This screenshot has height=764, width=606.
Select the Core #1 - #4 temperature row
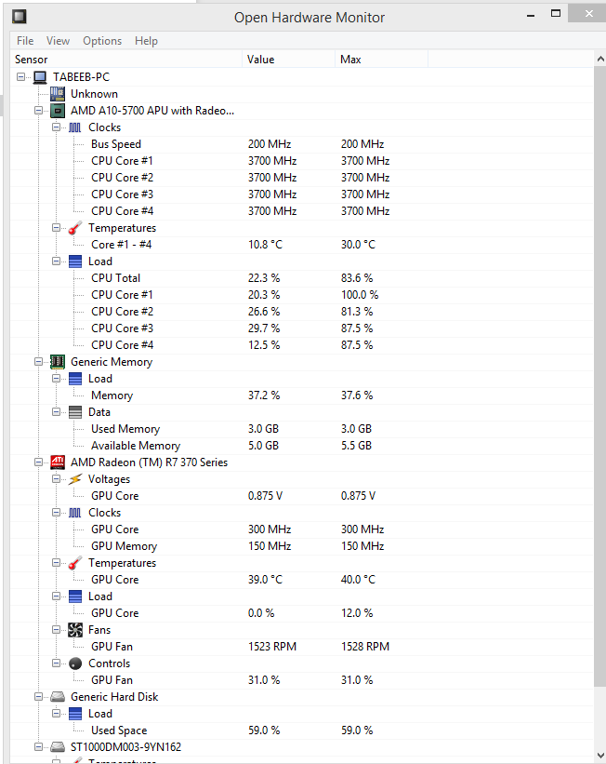click(x=302, y=245)
